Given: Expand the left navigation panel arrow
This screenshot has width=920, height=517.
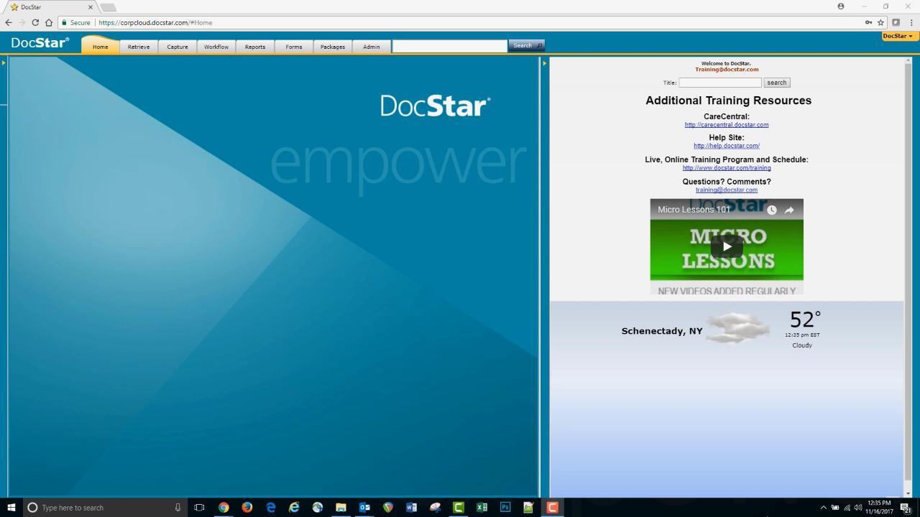Looking at the screenshot, I should coord(4,63).
